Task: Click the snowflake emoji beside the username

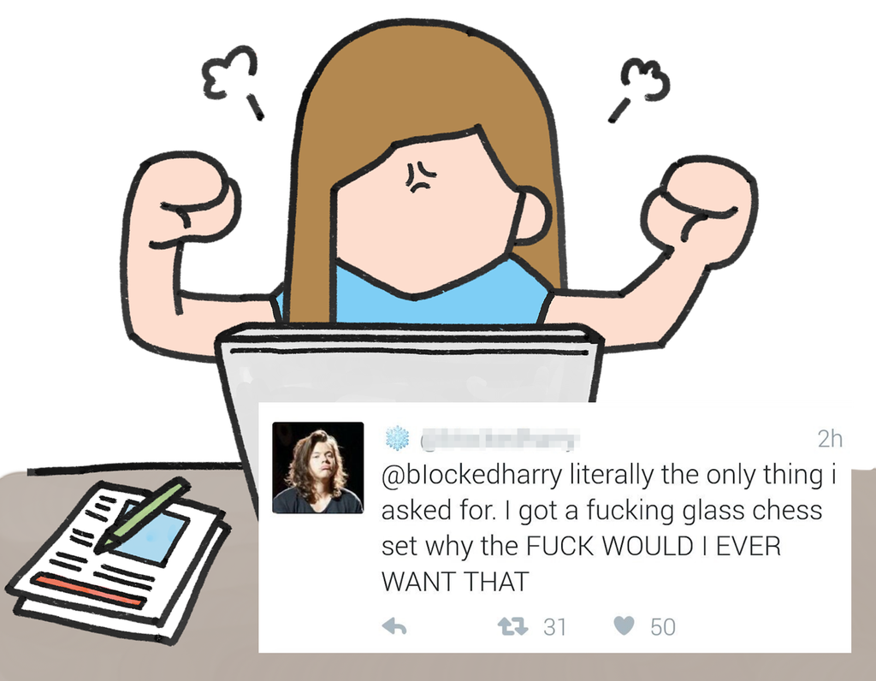Action: click(x=397, y=438)
